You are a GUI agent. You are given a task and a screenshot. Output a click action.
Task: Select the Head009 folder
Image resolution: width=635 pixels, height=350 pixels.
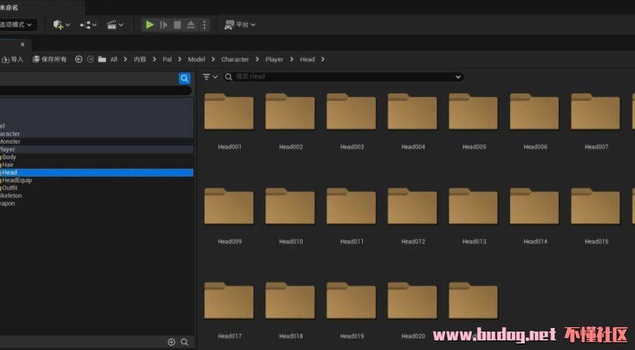pyautogui.click(x=229, y=206)
